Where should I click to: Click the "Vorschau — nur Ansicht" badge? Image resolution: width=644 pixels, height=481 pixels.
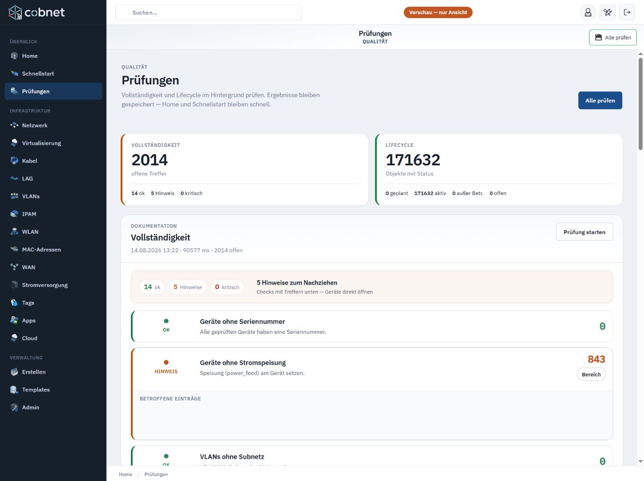pos(438,12)
